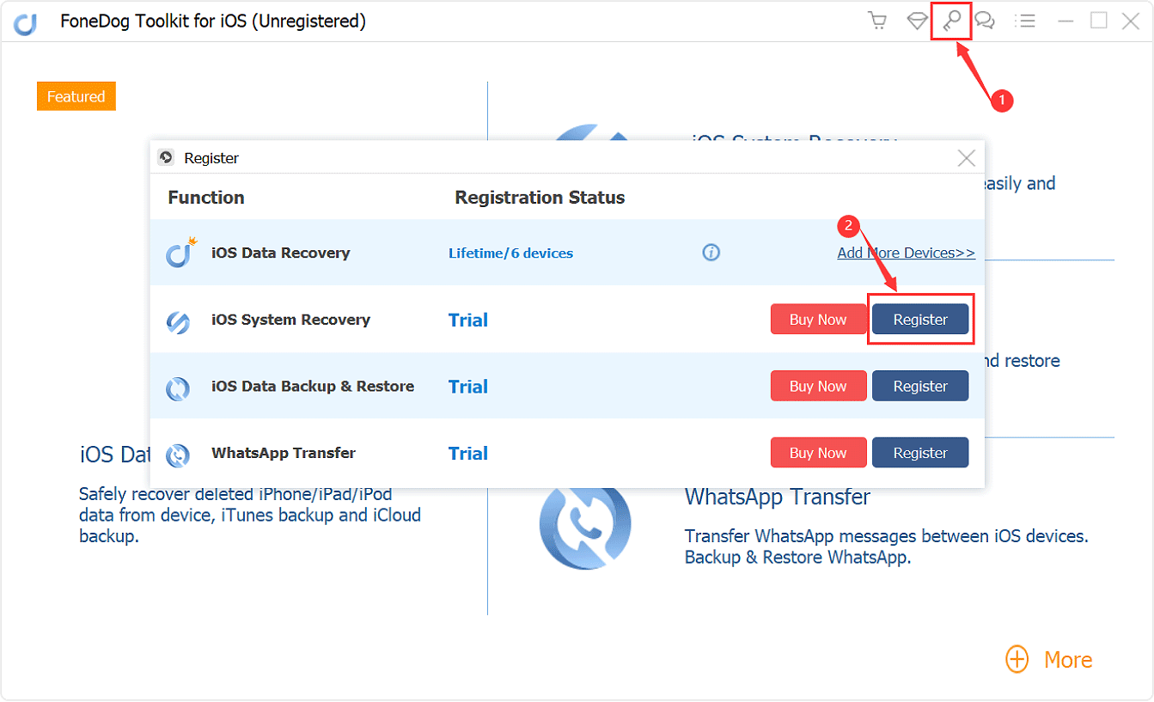Viewport: 1154px width, 702px height.
Task: Open registration via the key icon
Action: [x=951, y=21]
